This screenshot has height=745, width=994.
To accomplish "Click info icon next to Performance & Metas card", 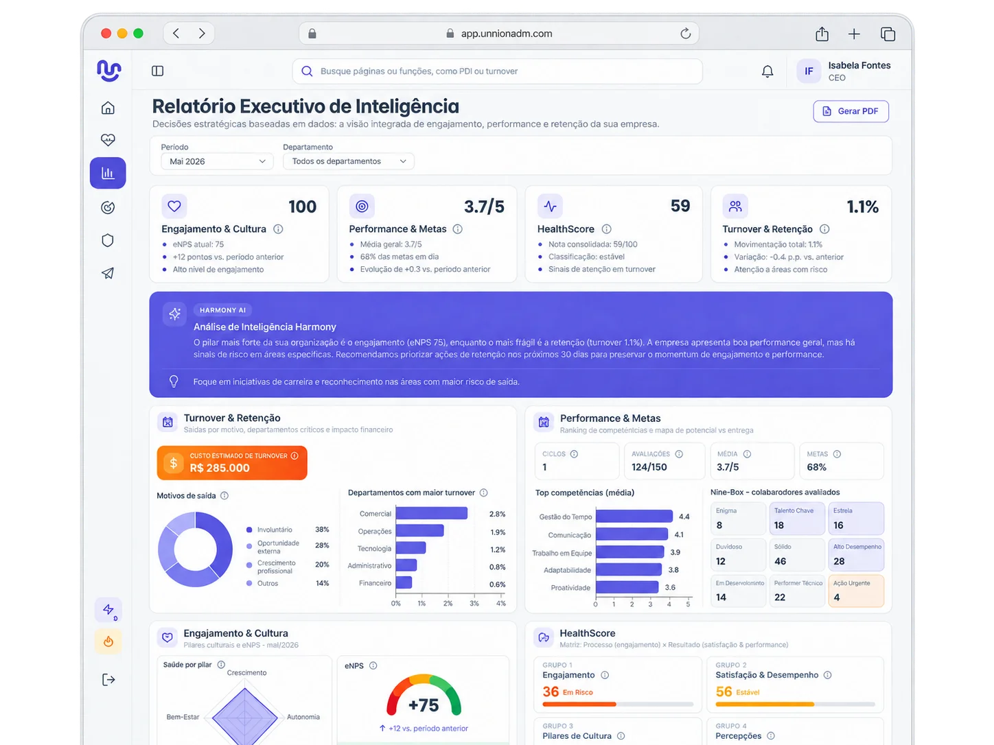I will coord(457,229).
